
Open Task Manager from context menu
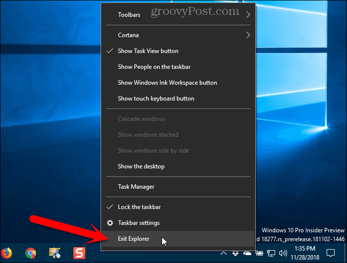[178, 187]
